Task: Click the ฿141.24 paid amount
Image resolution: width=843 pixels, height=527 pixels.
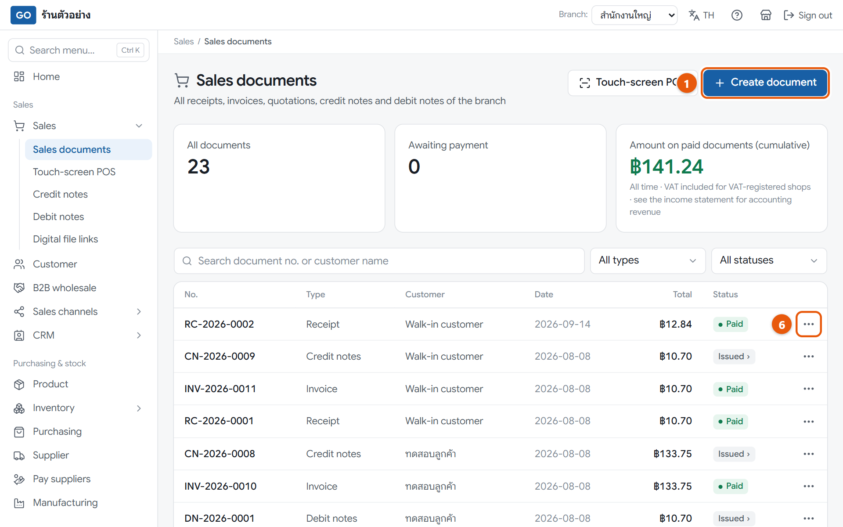Action: coord(666,166)
